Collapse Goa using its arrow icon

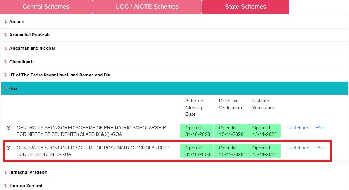point(5,89)
